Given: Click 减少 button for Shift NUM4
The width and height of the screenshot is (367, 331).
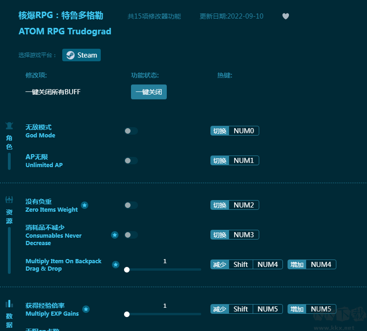Looking at the screenshot, I should (x=220, y=265).
